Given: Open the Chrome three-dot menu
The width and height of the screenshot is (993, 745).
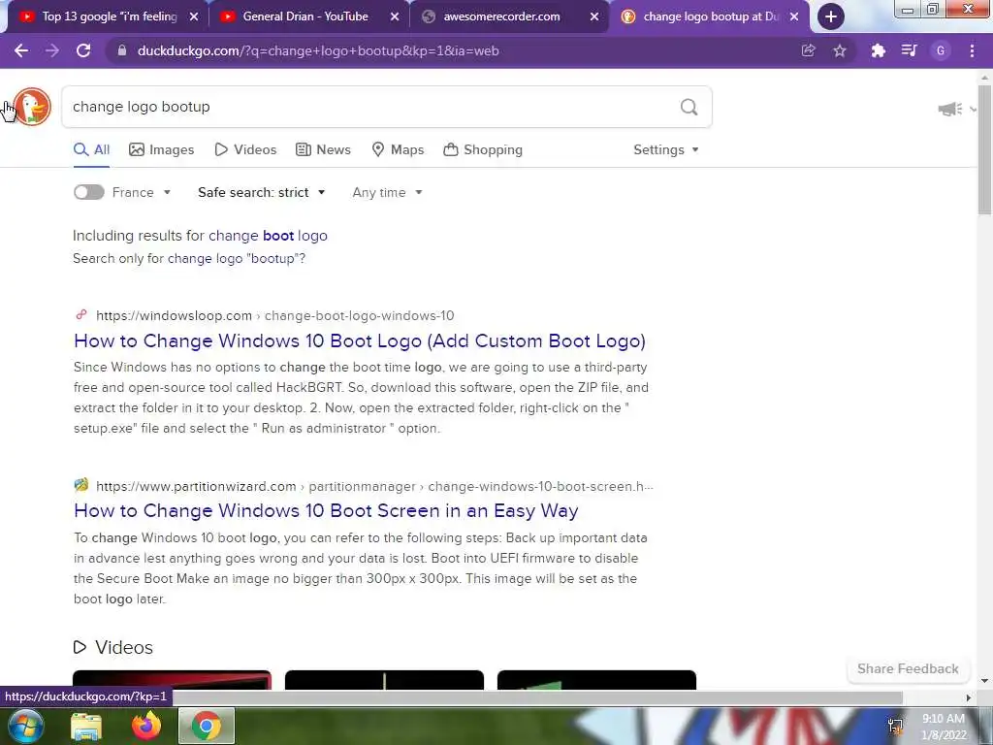Looking at the screenshot, I should [972, 50].
